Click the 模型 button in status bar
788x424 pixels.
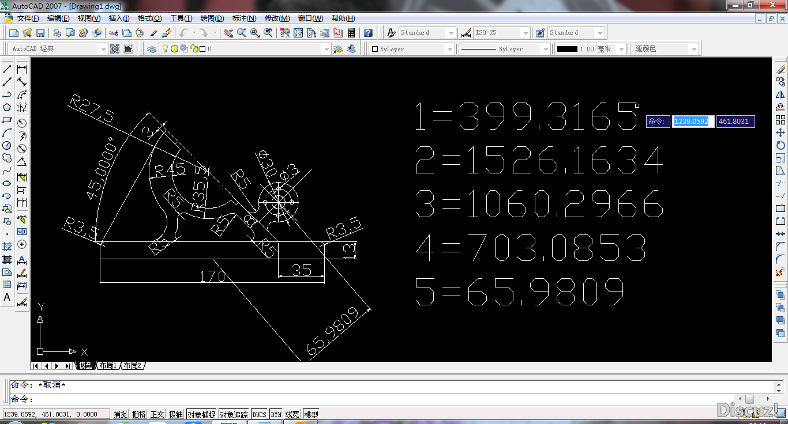311,414
